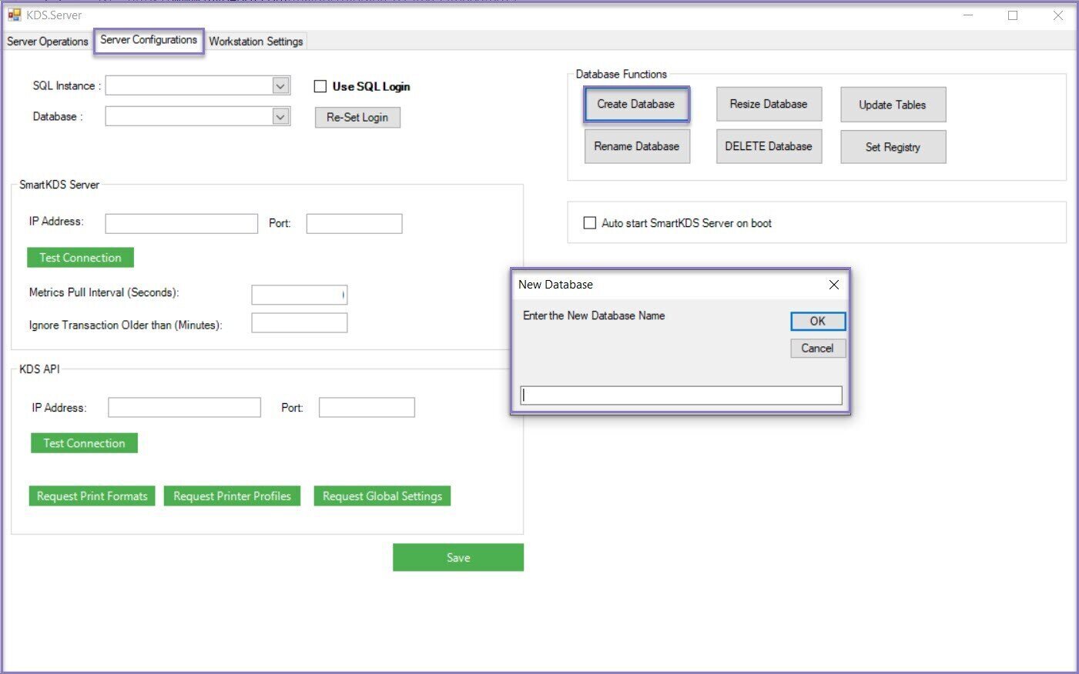Cancel the New Database dialog
The height and width of the screenshot is (674, 1079).
[x=817, y=349]
